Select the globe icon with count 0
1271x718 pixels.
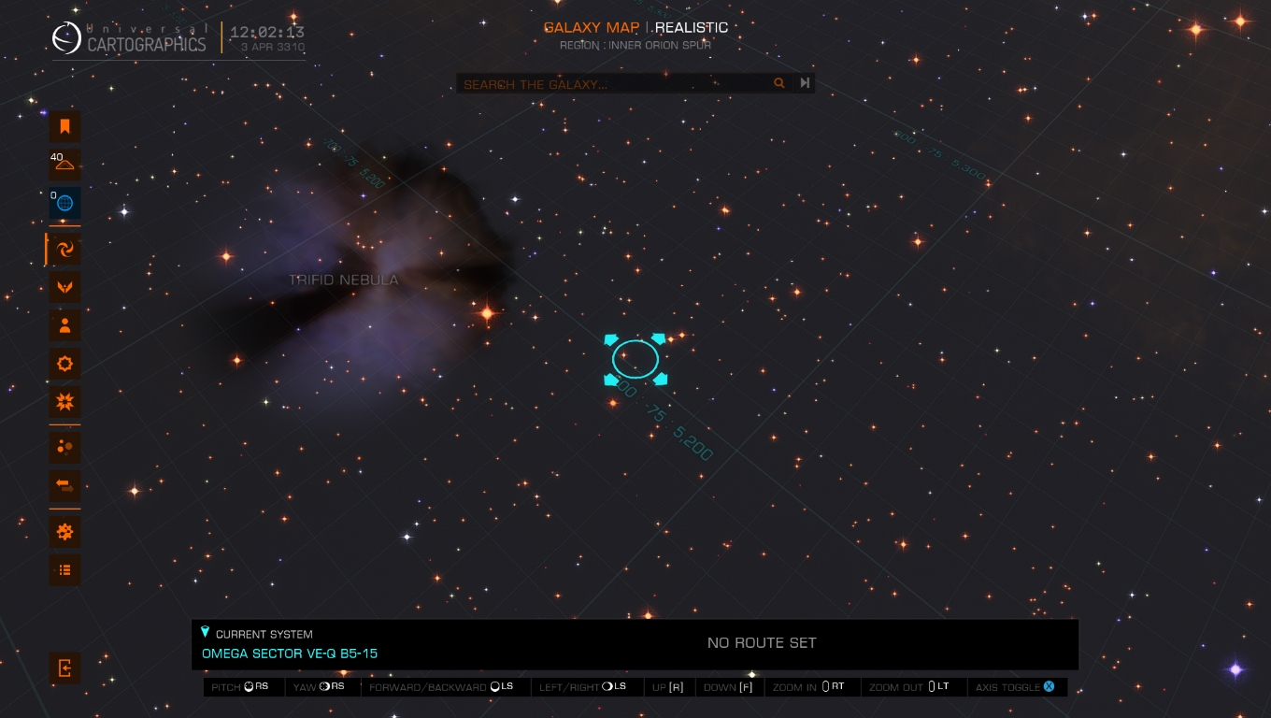pyautogui.click(x=64, y=203)
